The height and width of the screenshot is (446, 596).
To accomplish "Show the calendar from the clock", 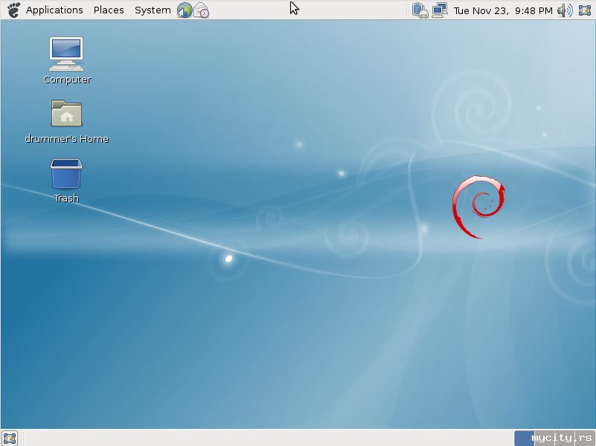I will pyautogui.click(x=503, y=10).
